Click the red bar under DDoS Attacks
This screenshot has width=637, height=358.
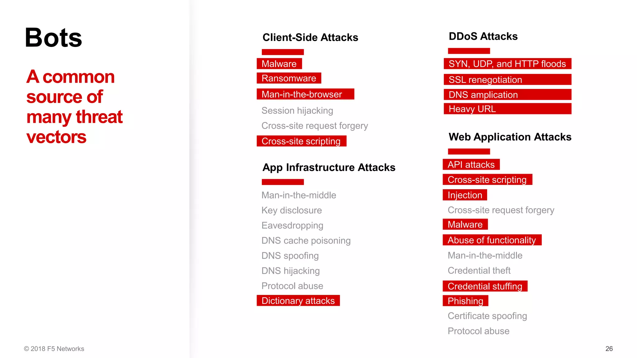pos(469,51)
